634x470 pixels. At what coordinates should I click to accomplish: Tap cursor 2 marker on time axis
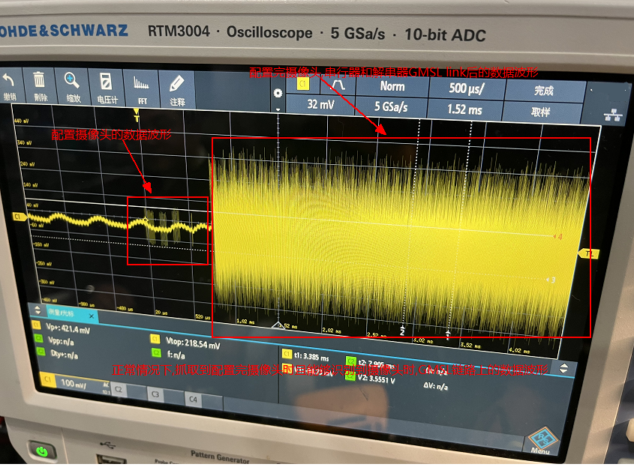(x=402, y=330)
